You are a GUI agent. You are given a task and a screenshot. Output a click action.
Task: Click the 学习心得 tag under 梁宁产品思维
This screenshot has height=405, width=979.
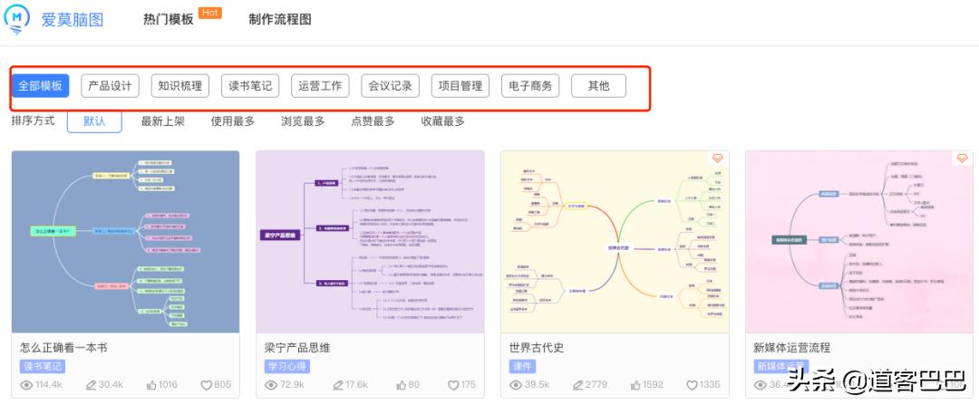[287, 366]
